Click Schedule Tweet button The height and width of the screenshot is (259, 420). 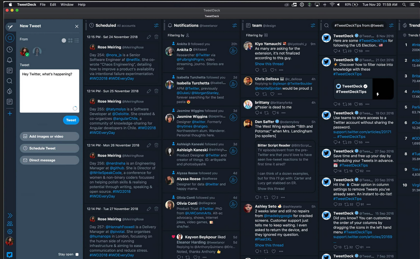[49, 148]
